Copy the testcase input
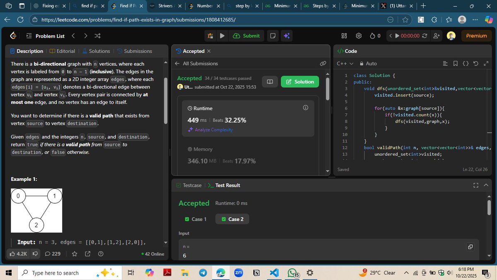This screenshot has height=280, width=497. pyautogui.click(x=470, y=246)
